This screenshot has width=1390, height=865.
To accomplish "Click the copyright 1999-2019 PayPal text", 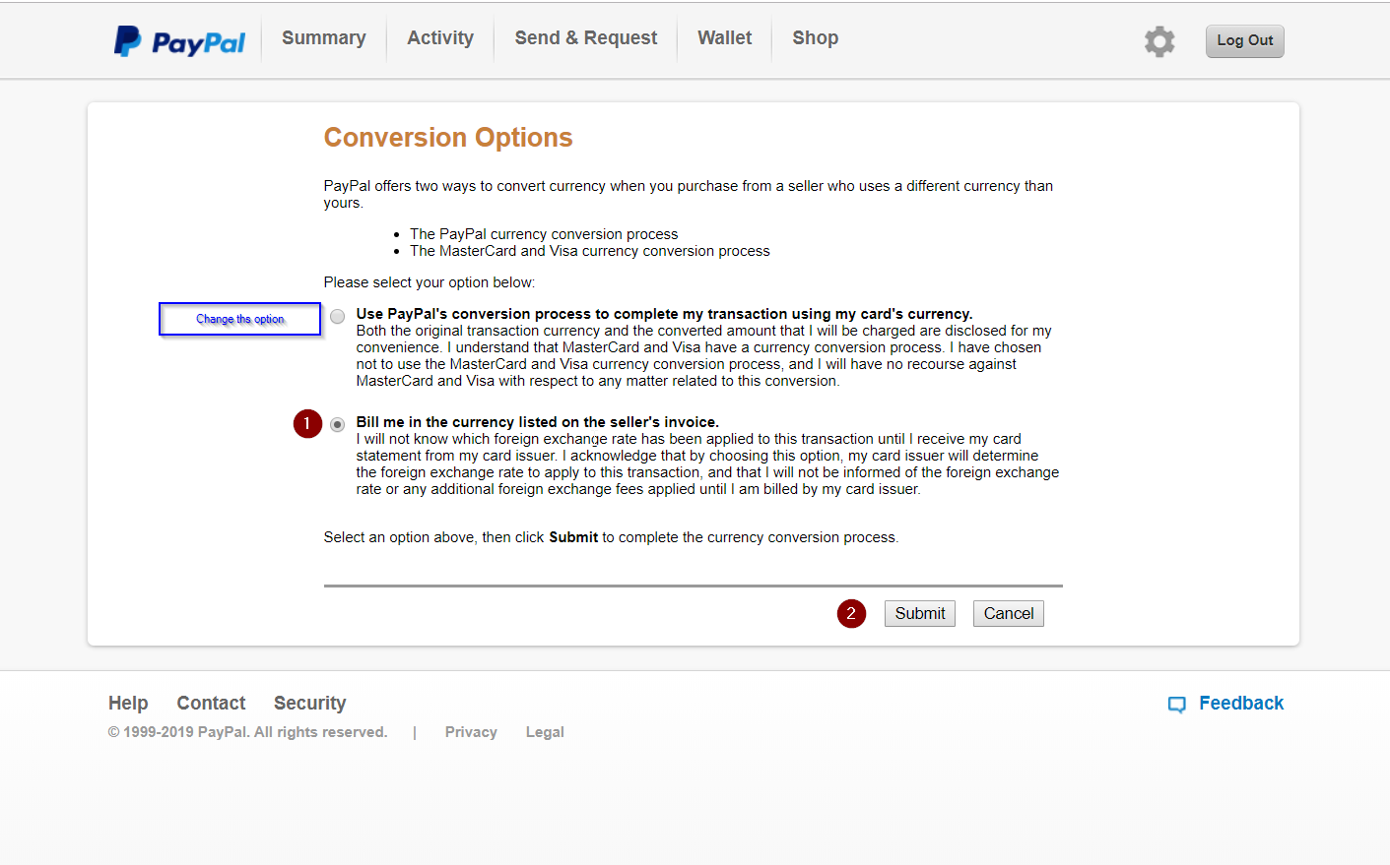I will (x=248, y=732).
